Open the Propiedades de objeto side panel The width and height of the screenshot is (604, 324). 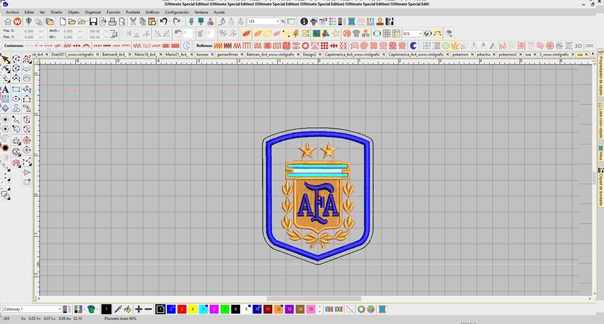point(600,73)
